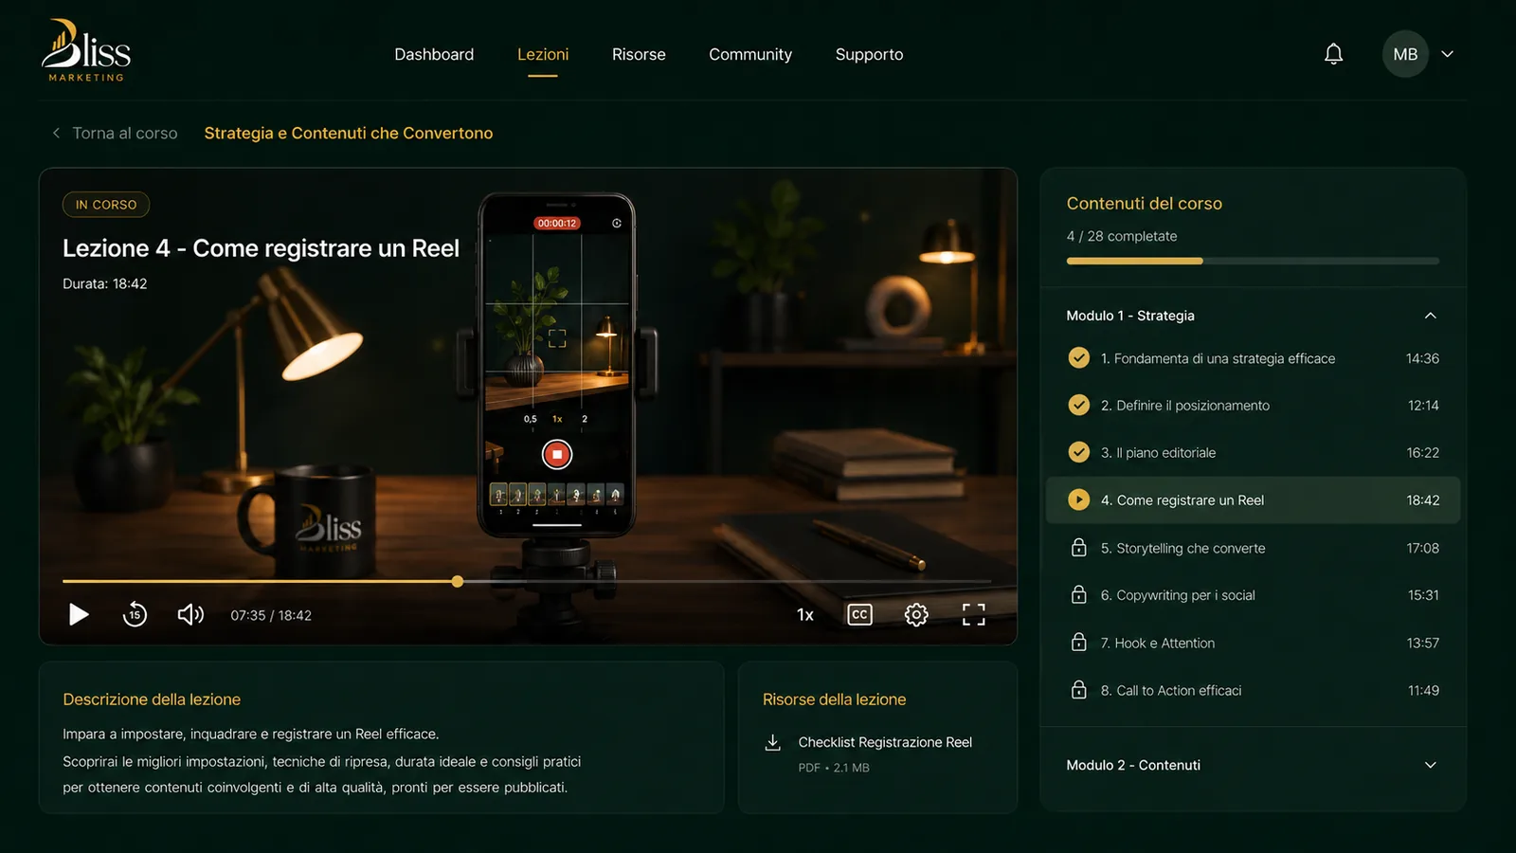Image resolution: width=1516 pixels, height=853 pixels.
Task: Click the 4 / 28 completate text
Action: pos(1122,236)
